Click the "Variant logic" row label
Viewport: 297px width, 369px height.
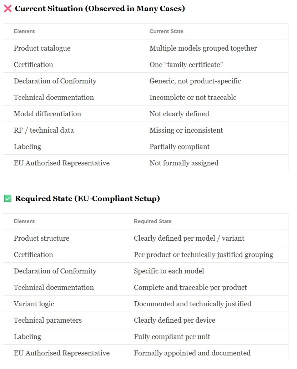pyautogui.click(x=34, y=304)
